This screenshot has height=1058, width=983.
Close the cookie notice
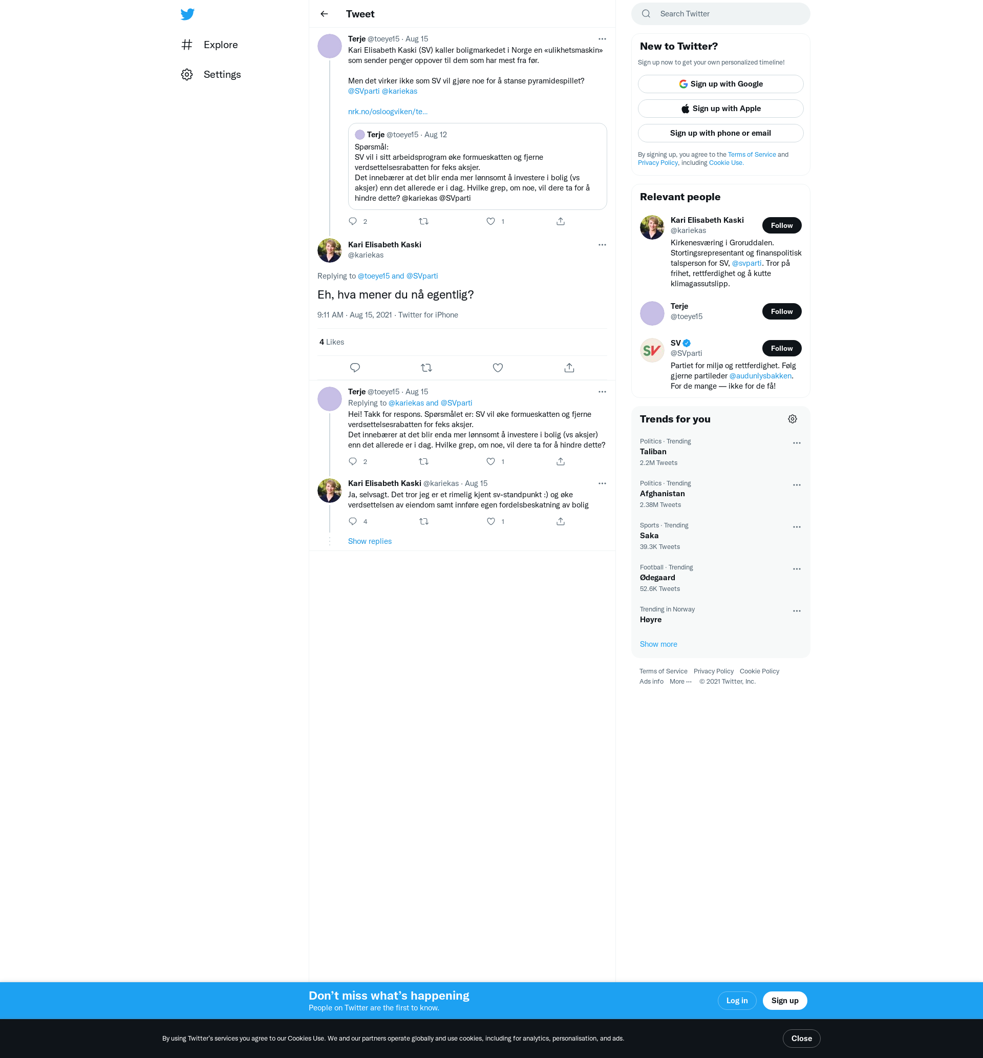[801, 1039]
